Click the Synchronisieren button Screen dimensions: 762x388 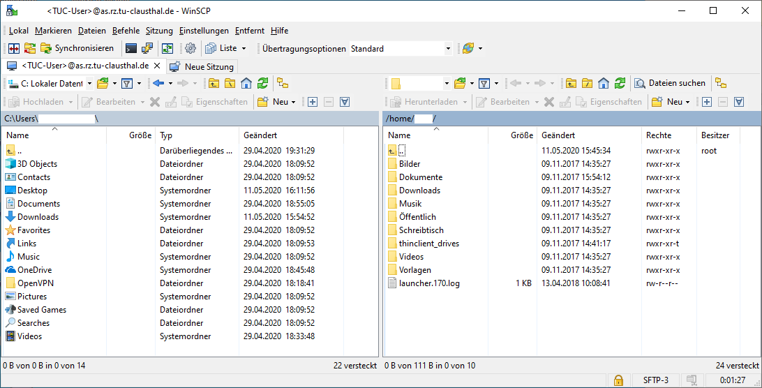pos(77,48)
